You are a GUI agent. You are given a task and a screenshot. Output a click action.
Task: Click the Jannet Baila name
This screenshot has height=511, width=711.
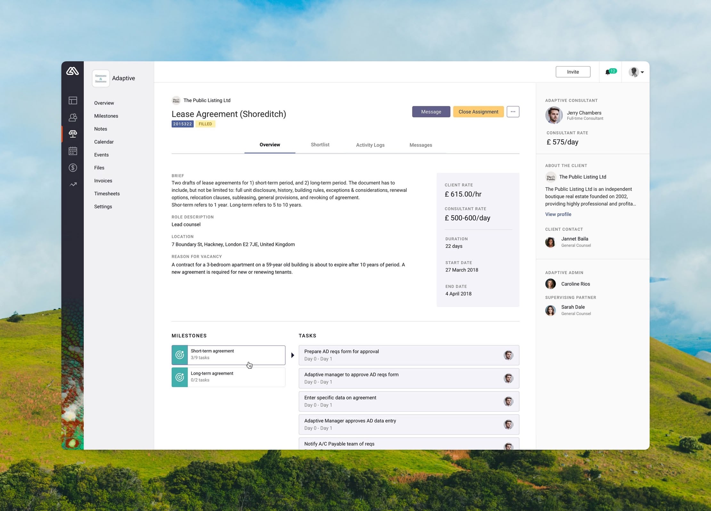point(575,239)
